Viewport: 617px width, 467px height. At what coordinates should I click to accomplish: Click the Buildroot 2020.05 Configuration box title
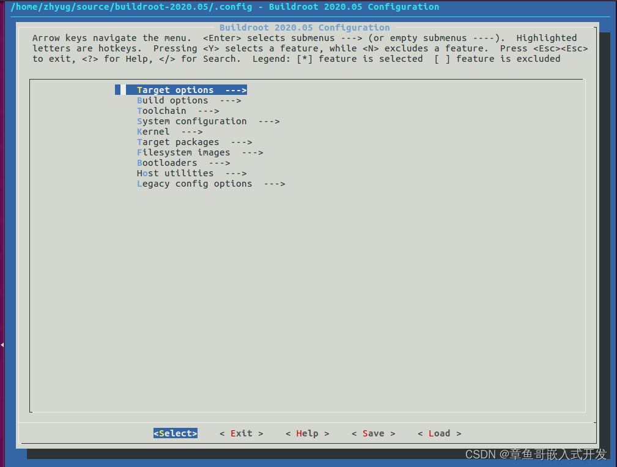click(305, 28)
